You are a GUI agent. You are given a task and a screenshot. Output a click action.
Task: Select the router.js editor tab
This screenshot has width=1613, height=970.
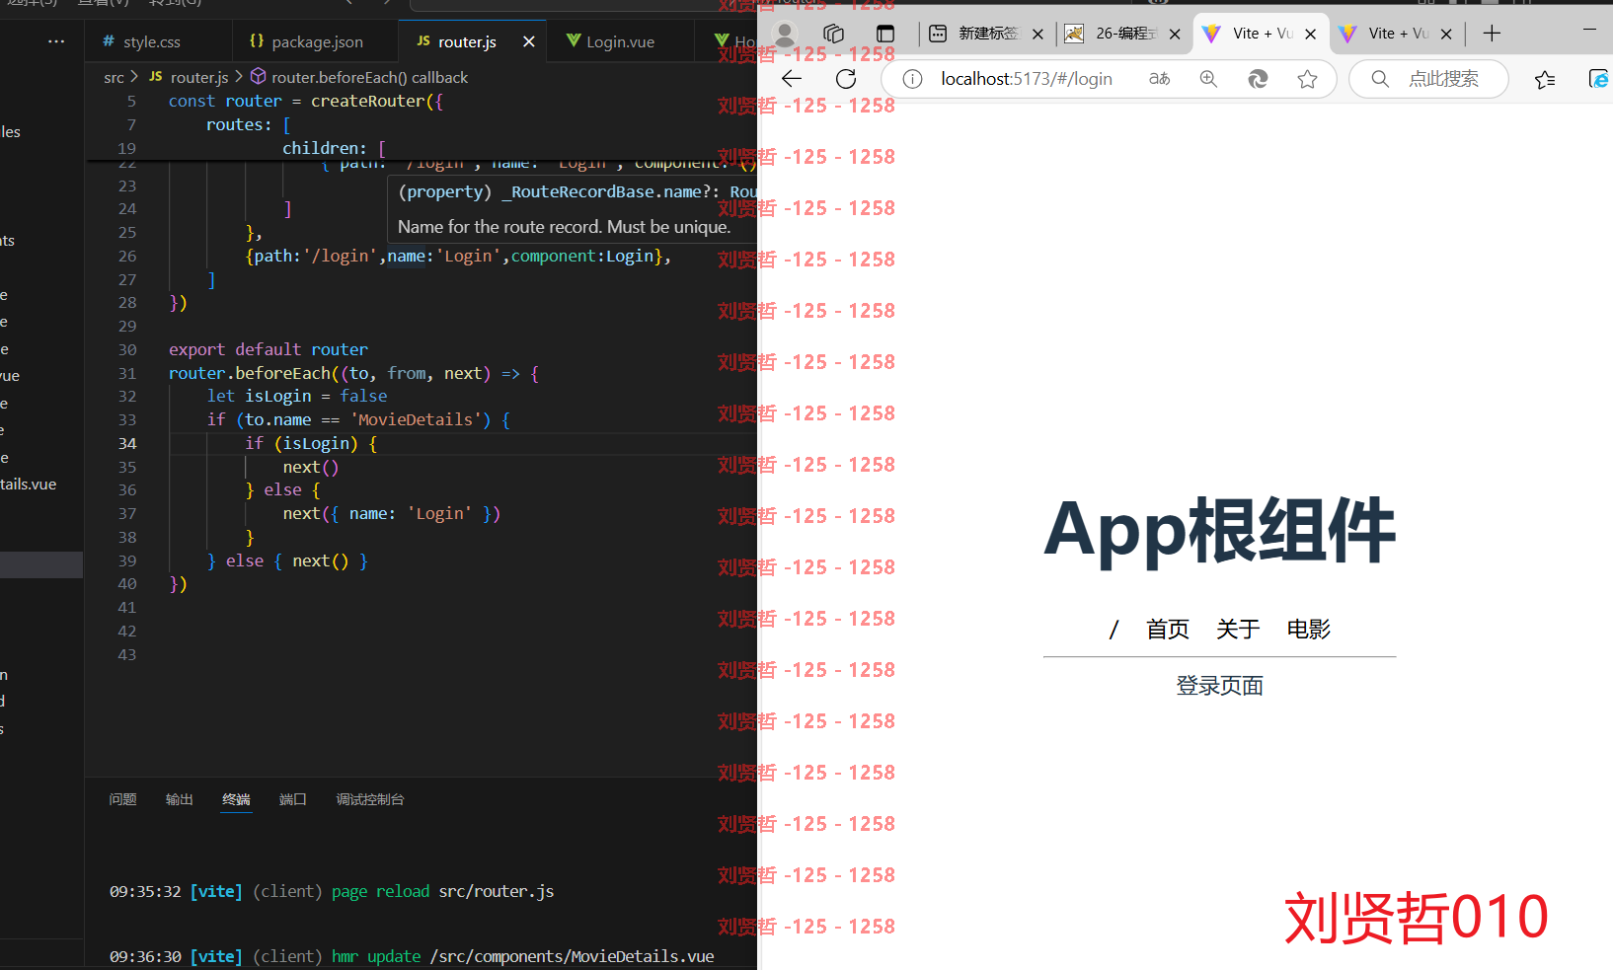(467, 41)
